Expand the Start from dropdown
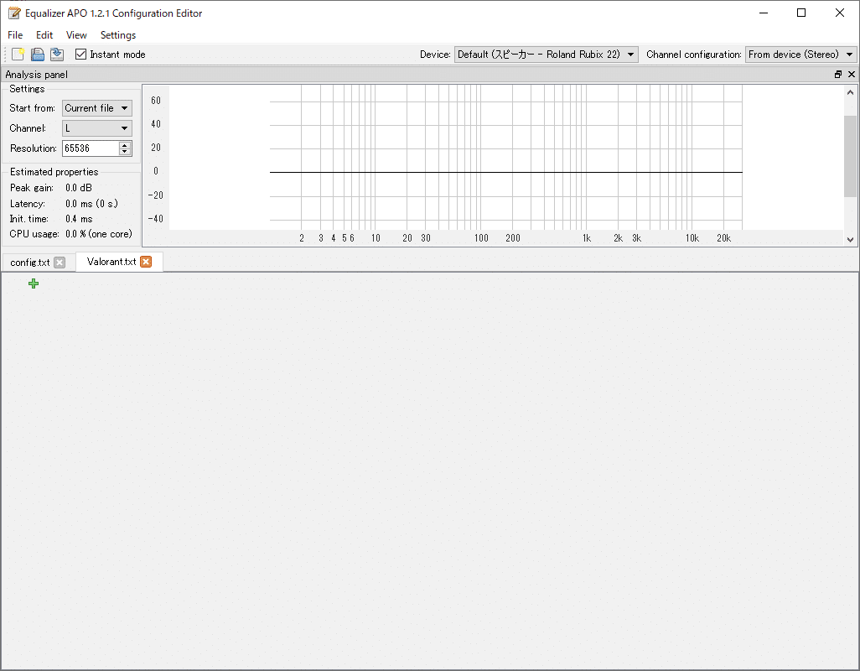Viewport: 860px width, 671px height. [x=97, y=108]
